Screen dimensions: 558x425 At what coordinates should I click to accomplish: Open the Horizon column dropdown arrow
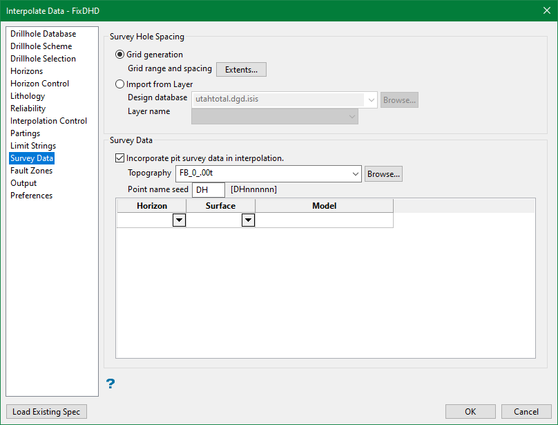point(179,220)
